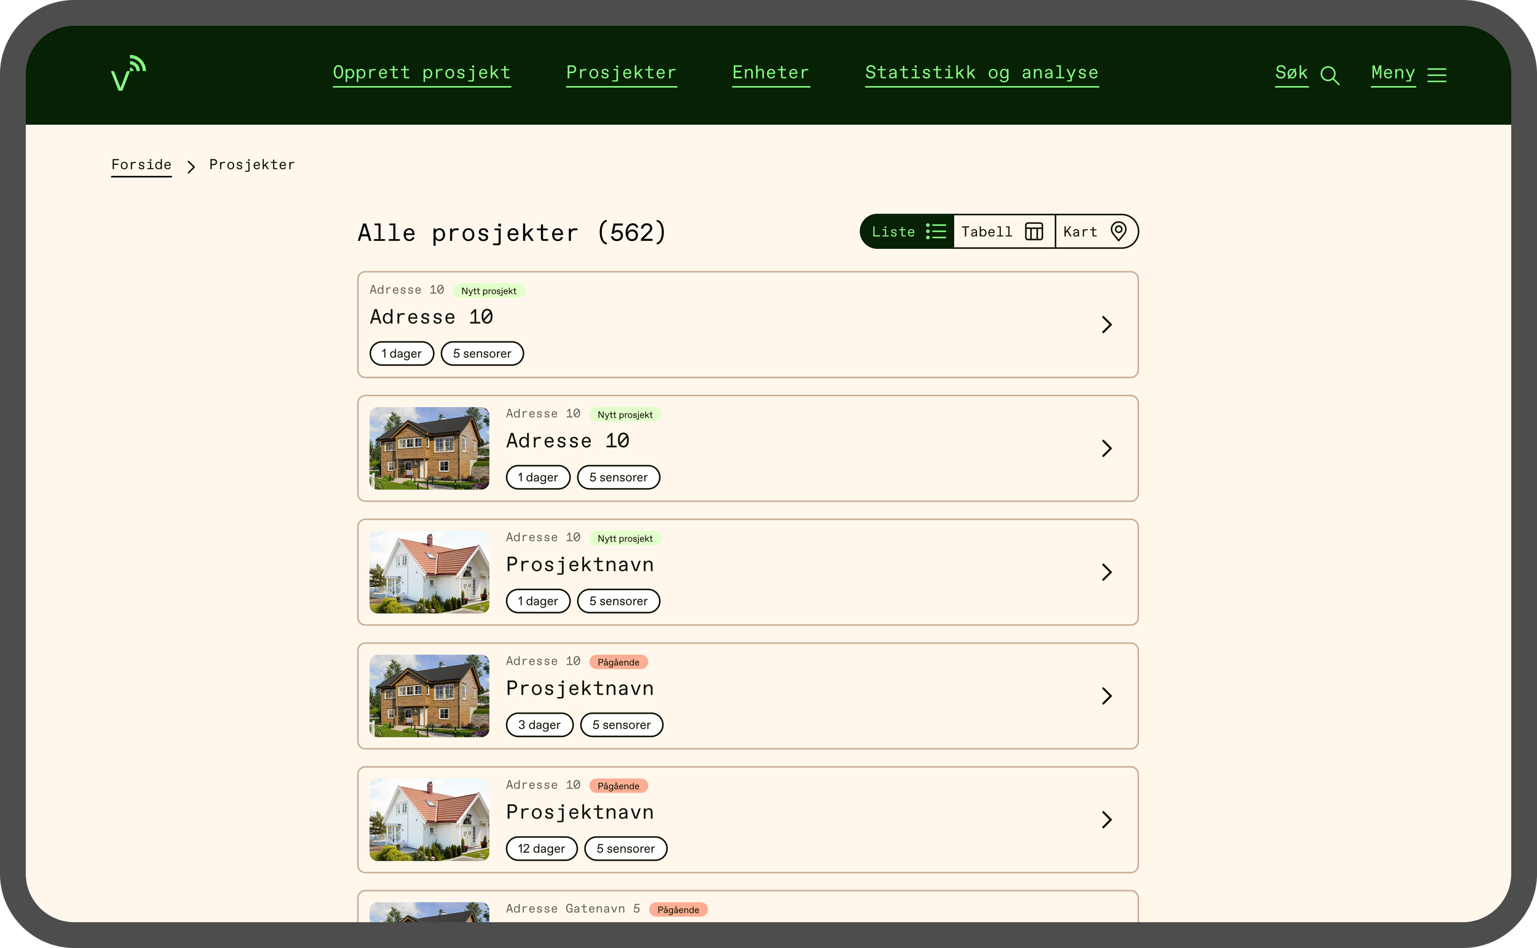Click the 12 dager pill
The height and width of the screenshot is (948, 1537).
click(x=542, y=848)
